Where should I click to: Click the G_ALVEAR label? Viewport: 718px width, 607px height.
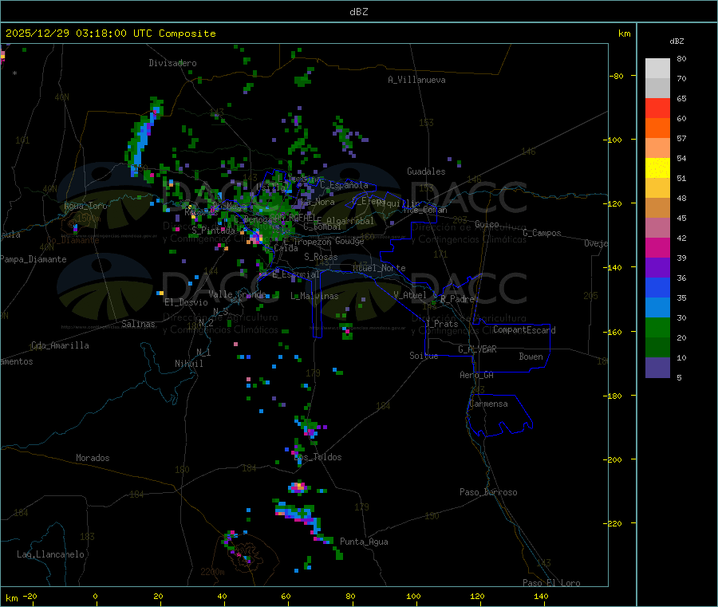(477, 349)
